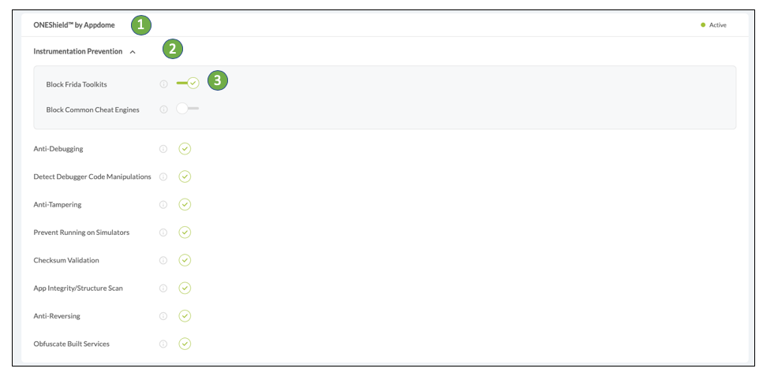This screenshot has width=763, height=387.
Task: Click Anti-Reversing checkmark indicator
Action: (x=185, y=316)
